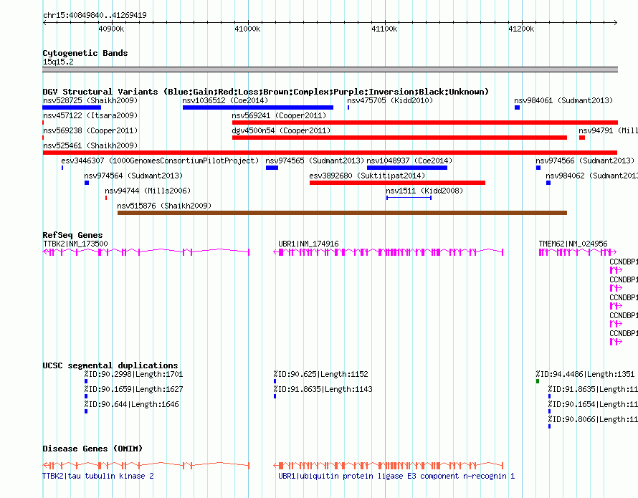Click the magenta TTBK2 RefSeq gene model
The height and width of the screenshot is (498, 638).
click(x=146, y=252)
